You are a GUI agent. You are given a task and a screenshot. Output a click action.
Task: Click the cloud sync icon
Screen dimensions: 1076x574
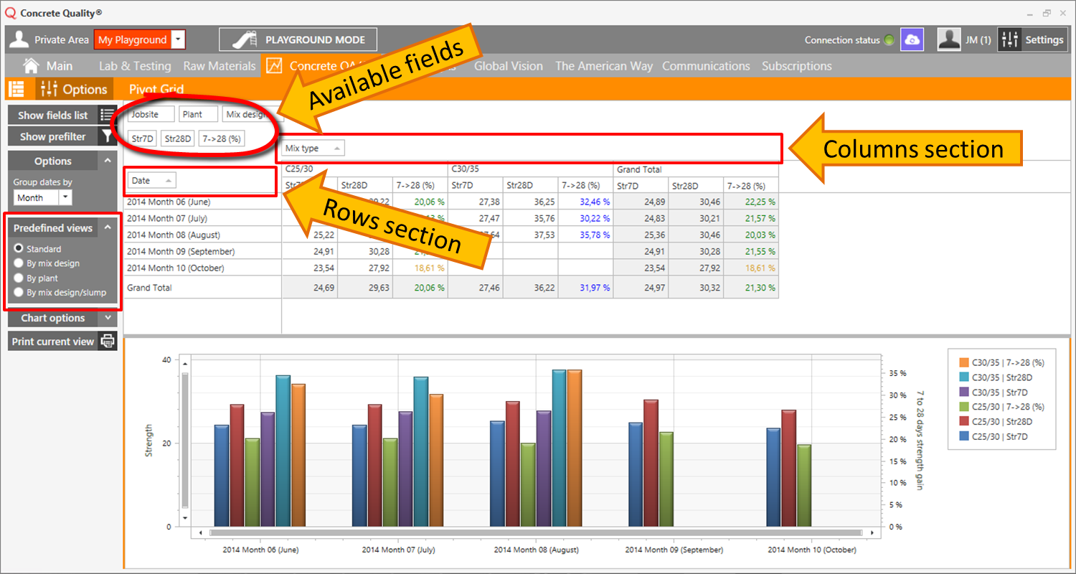[912, 40]
